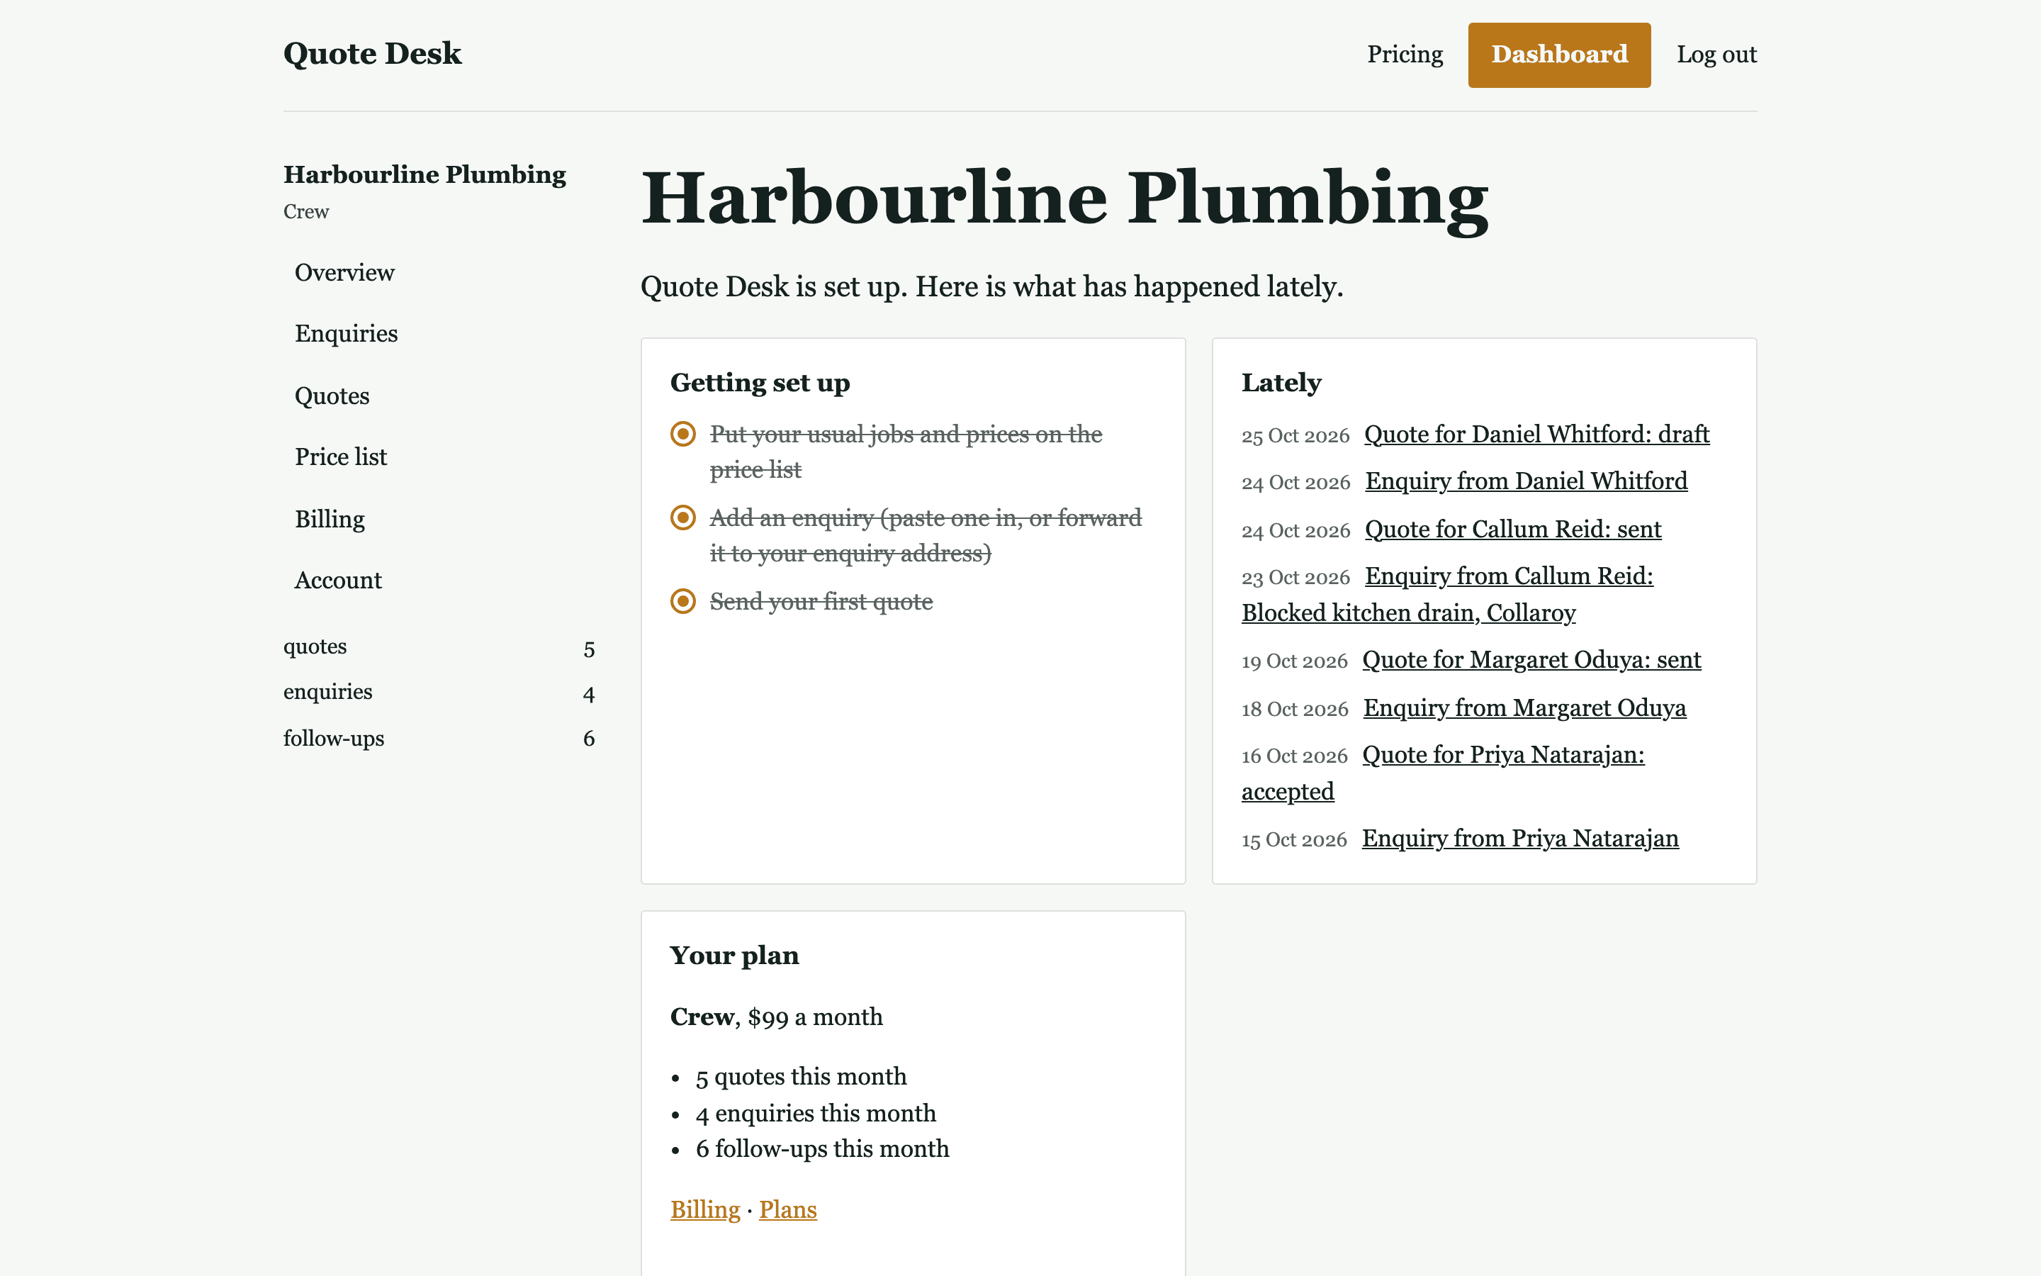Open the Pricing page link
The width and height of the screenshot is (2041, 1276).
click(1404, 55)
